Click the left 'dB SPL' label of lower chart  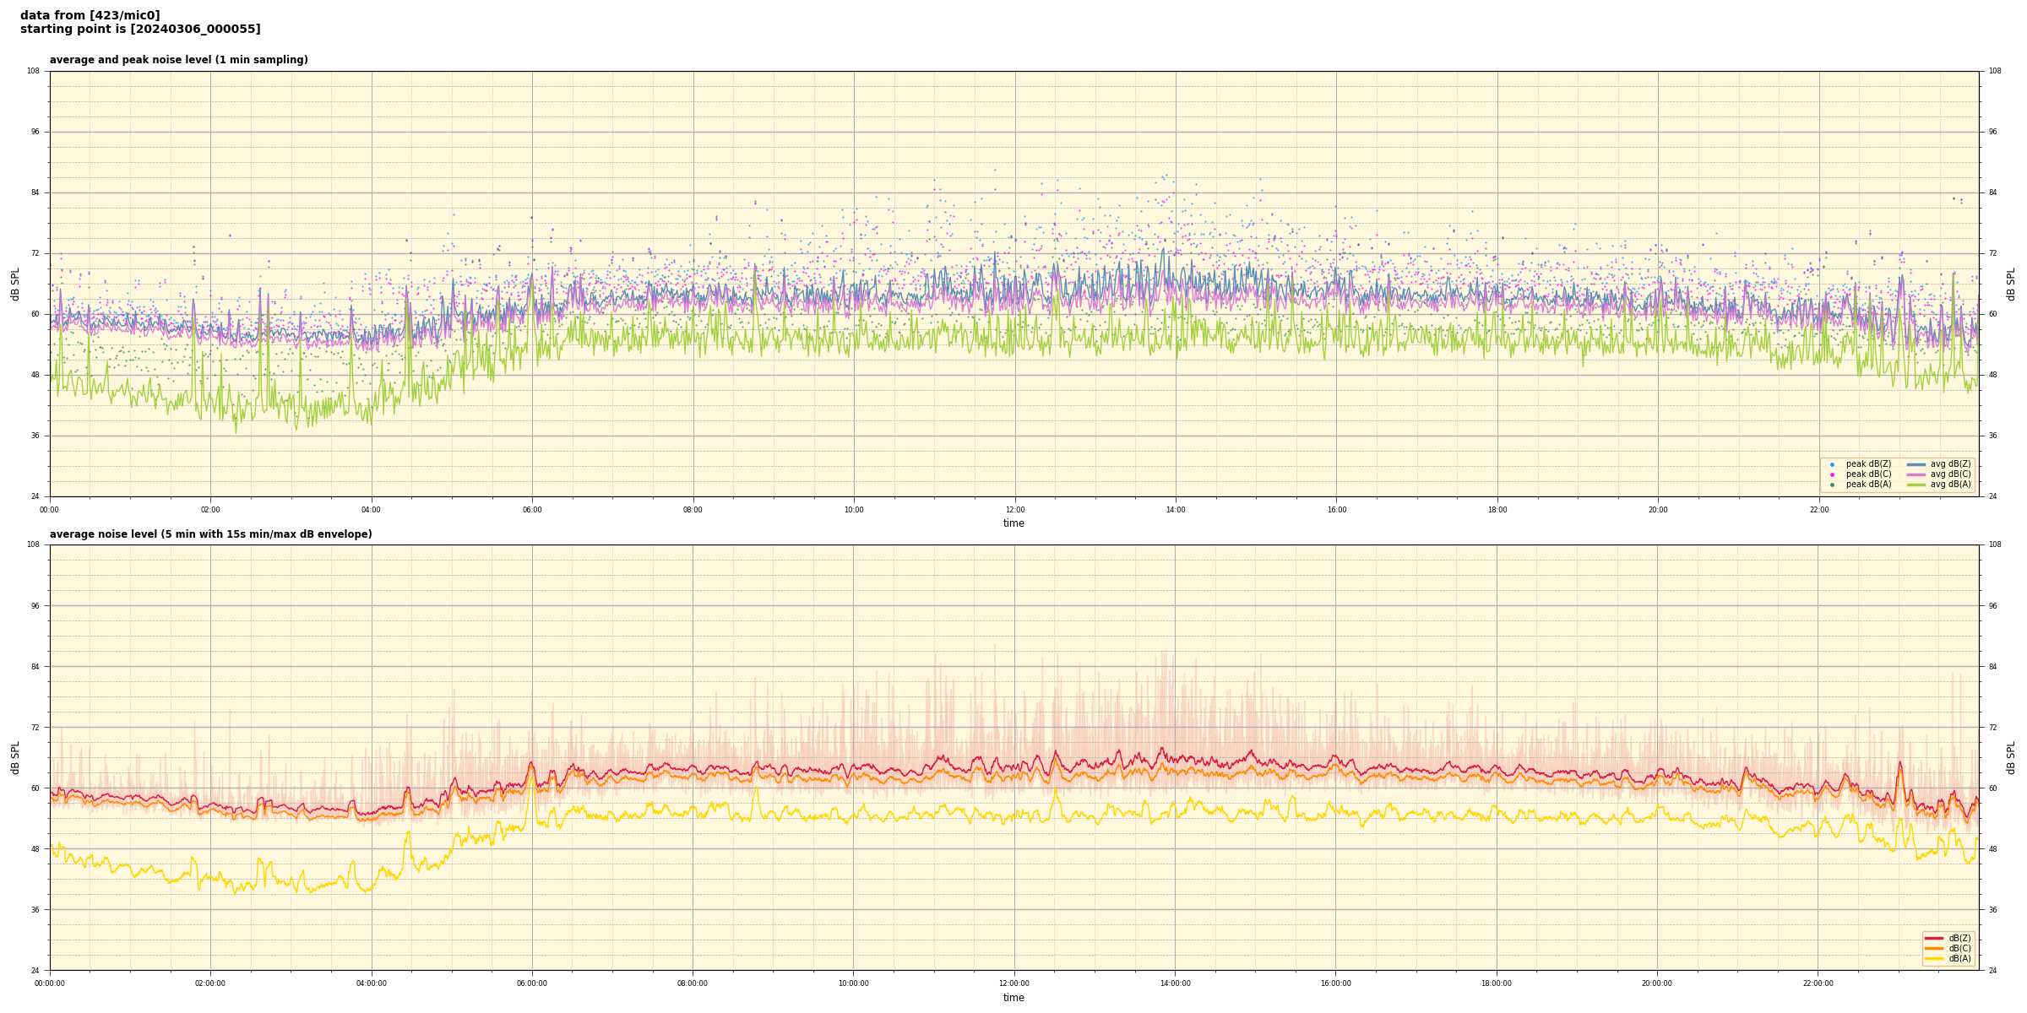[15, 757]
